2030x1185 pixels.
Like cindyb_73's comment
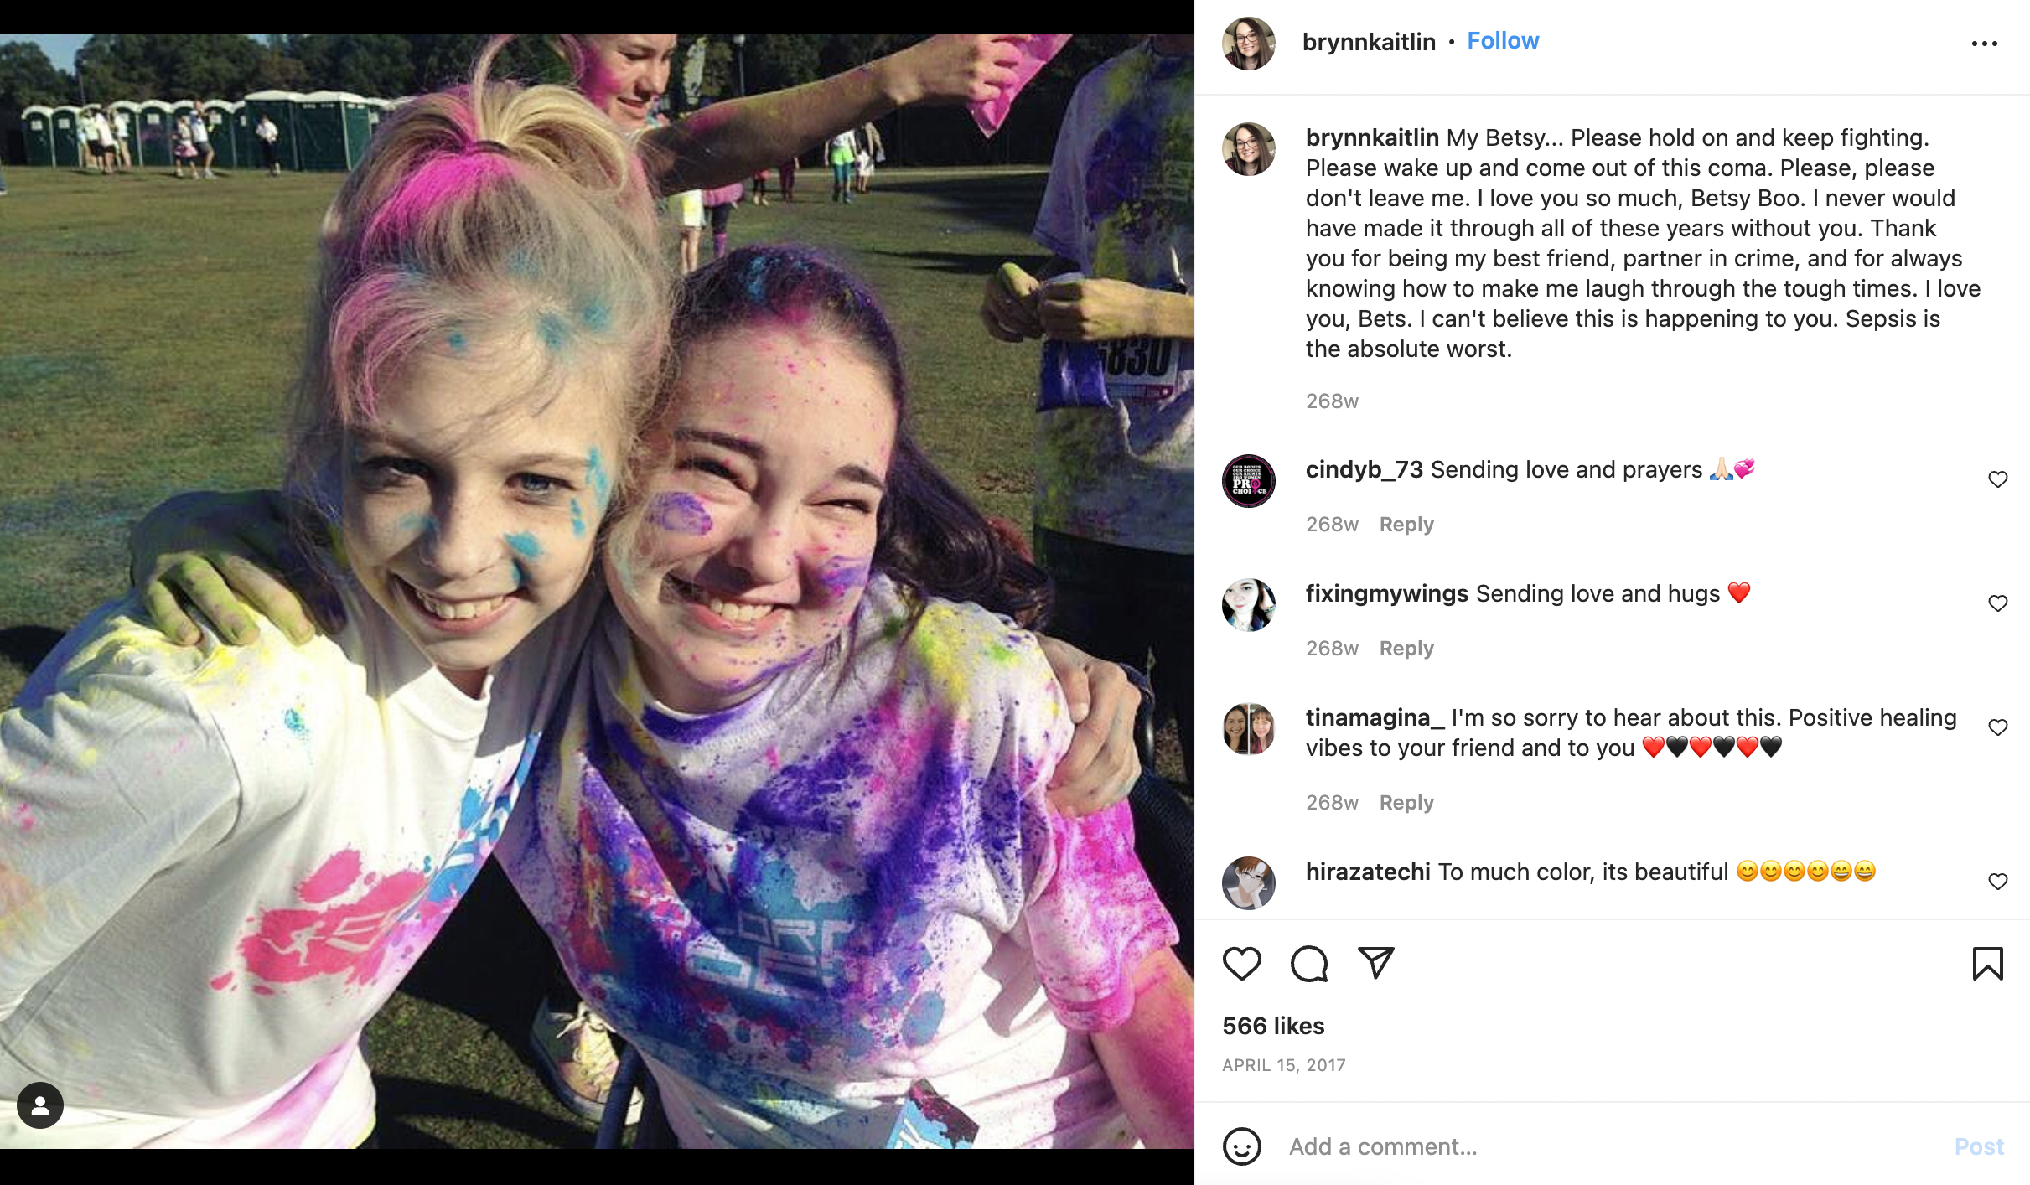click(1997, 479)
